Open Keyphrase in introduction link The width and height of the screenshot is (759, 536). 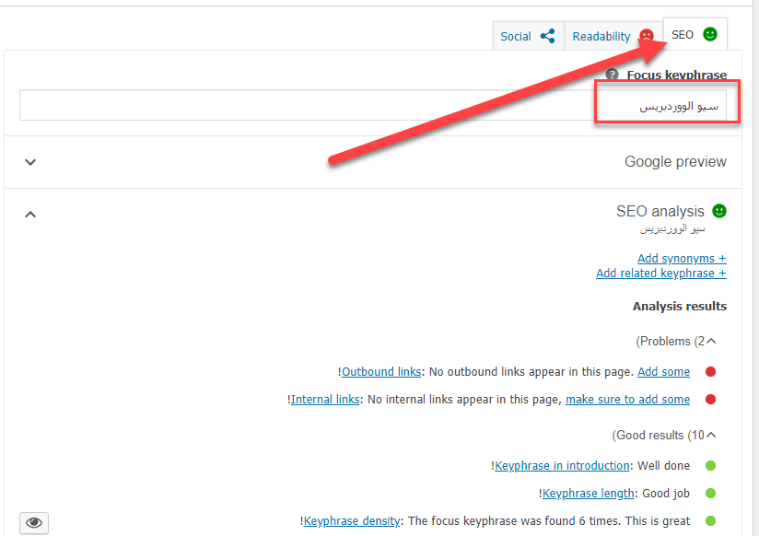(562, 466)
